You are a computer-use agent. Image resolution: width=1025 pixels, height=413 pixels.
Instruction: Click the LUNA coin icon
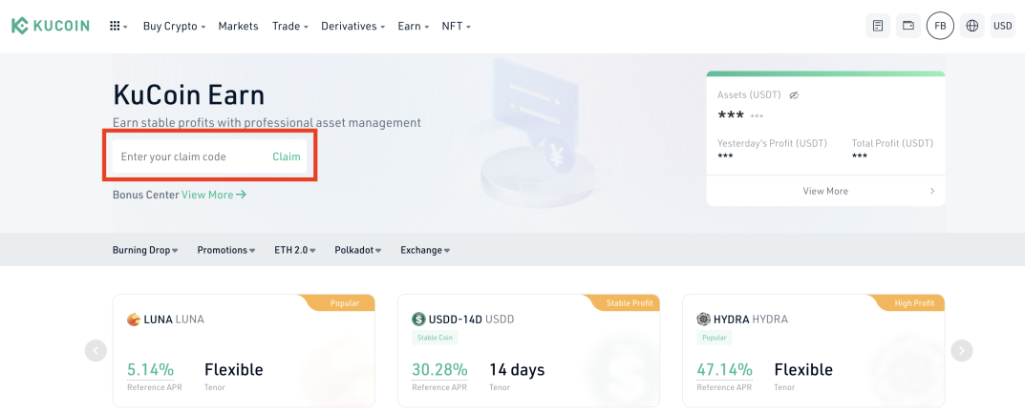(x=134, y=320)
